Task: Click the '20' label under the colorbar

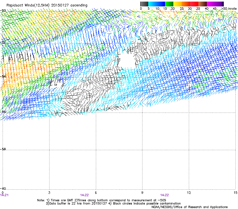Action: [x=173, y=9]
